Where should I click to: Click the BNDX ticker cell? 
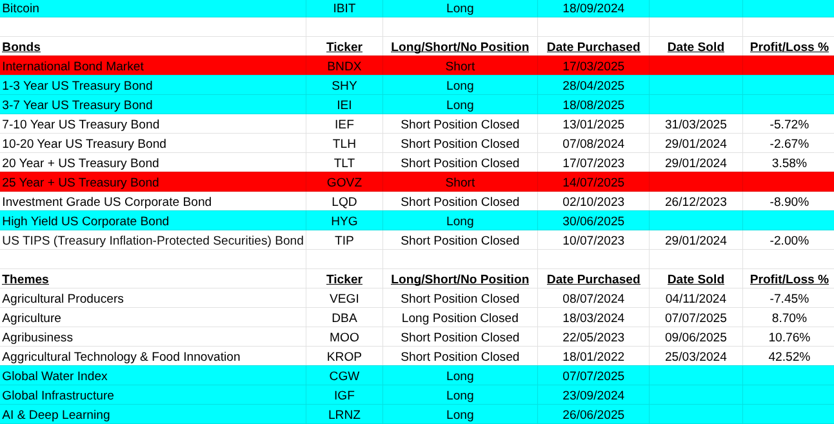344,66
